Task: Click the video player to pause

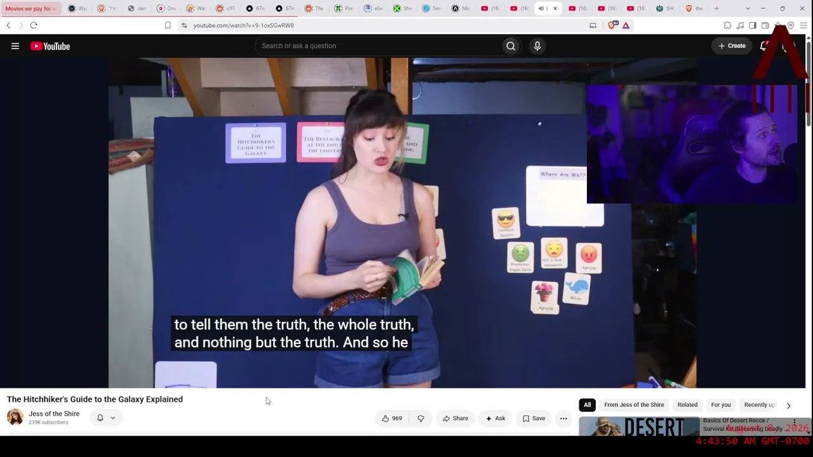Action: 402,223
